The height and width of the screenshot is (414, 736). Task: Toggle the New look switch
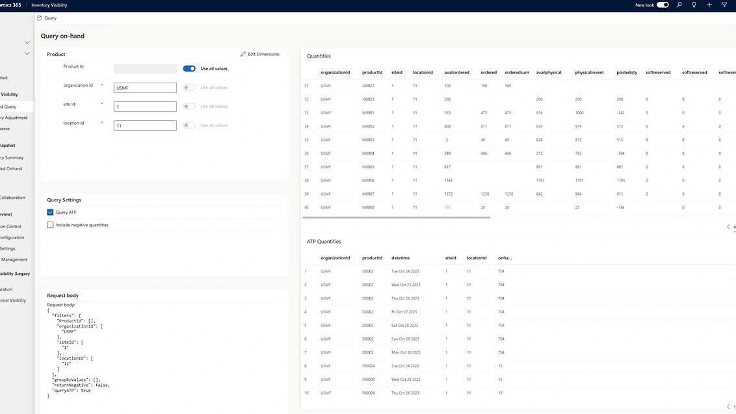(x=663, y=5)
